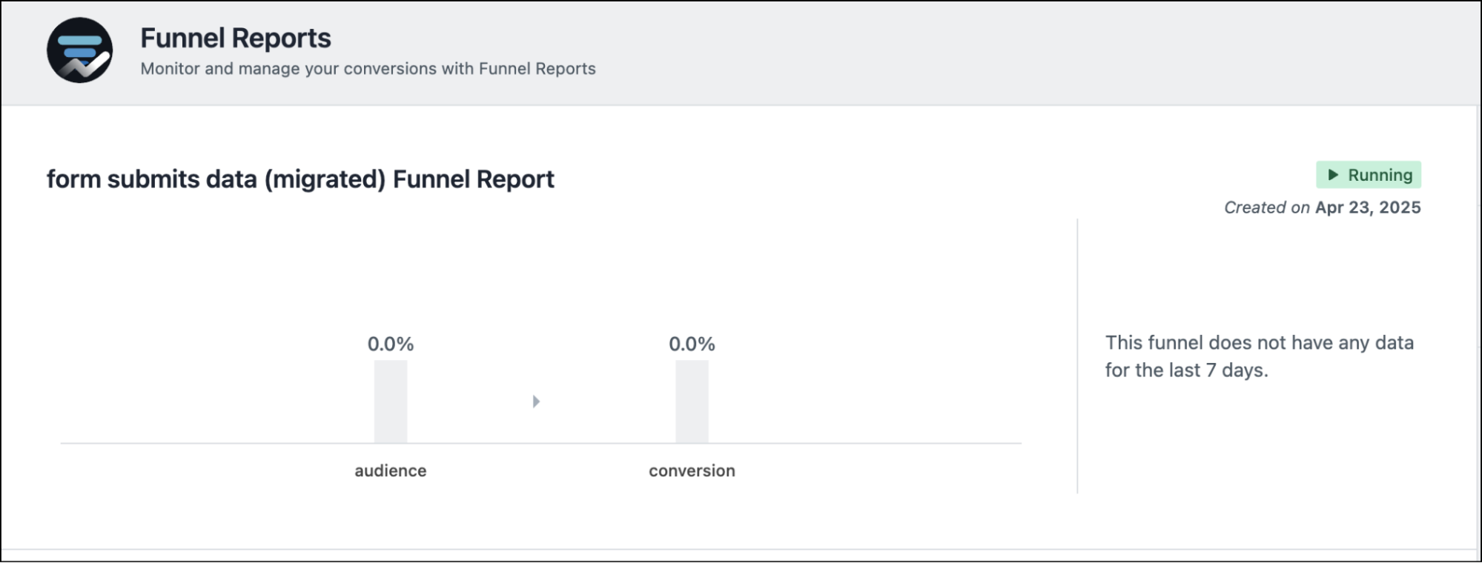Image resolution: width=1482 pixels, height=563 pixels.
Task: Click the Funnel Reports app logo icon
Action: point(79,50)
